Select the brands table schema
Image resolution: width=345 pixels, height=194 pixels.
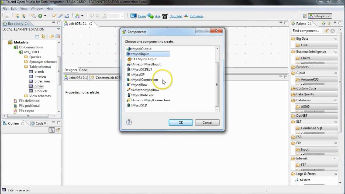[39, 71]
